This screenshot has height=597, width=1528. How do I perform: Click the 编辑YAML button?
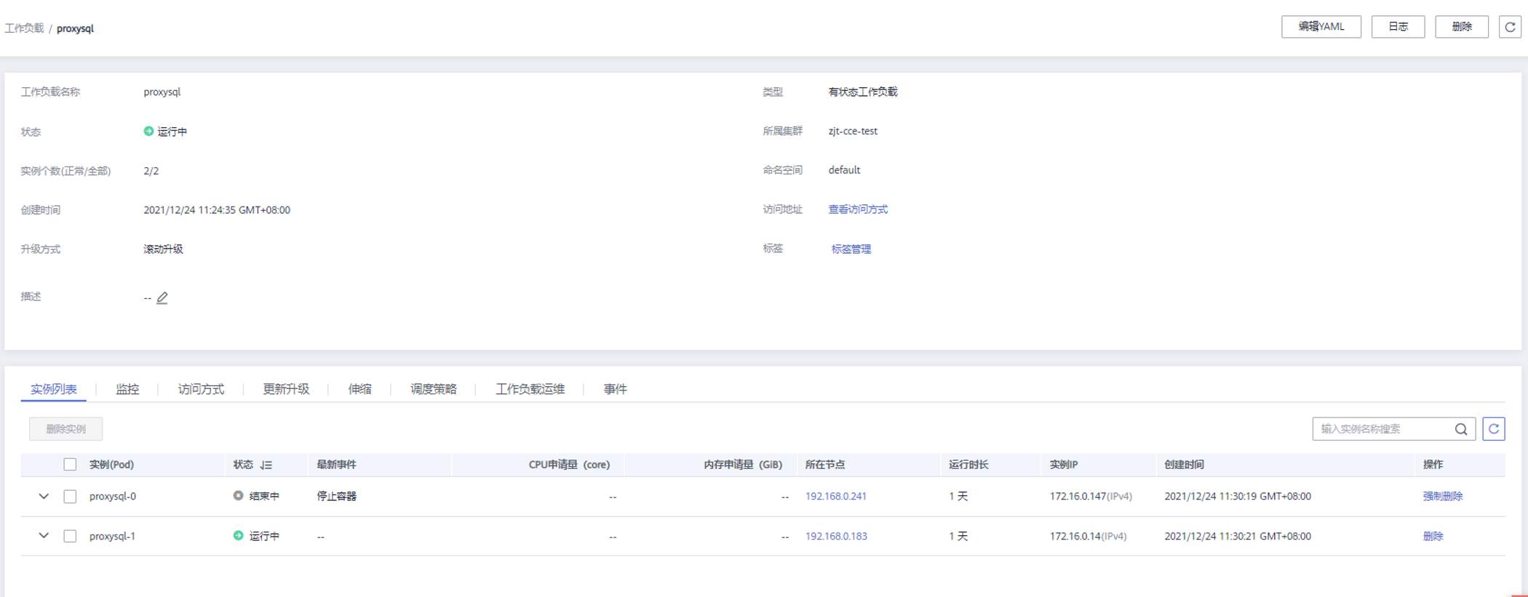(1321, 27)
